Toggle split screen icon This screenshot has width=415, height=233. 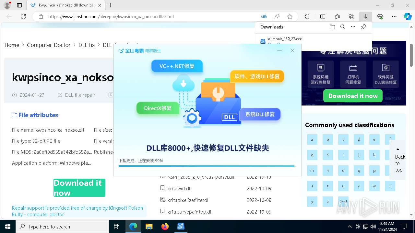pos(323,17)
